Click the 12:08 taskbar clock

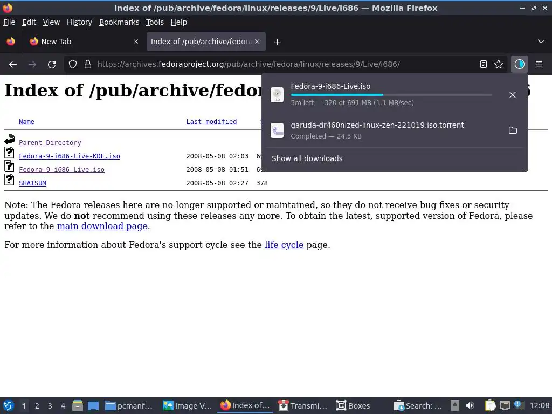(539, 405)
